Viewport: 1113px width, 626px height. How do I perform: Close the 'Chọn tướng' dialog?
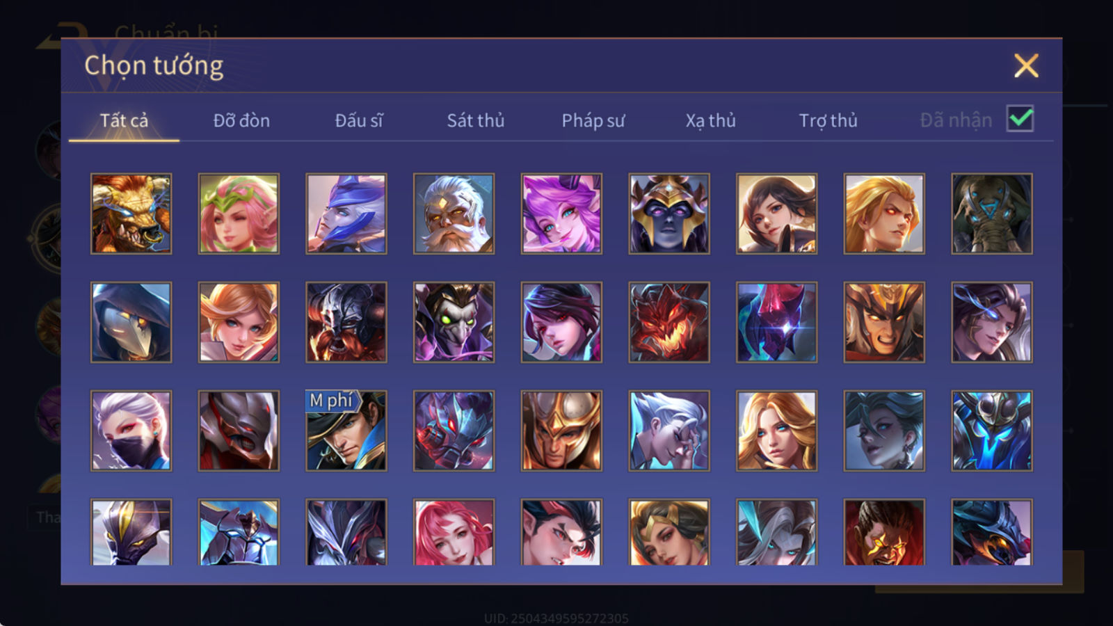(1026, 66)
